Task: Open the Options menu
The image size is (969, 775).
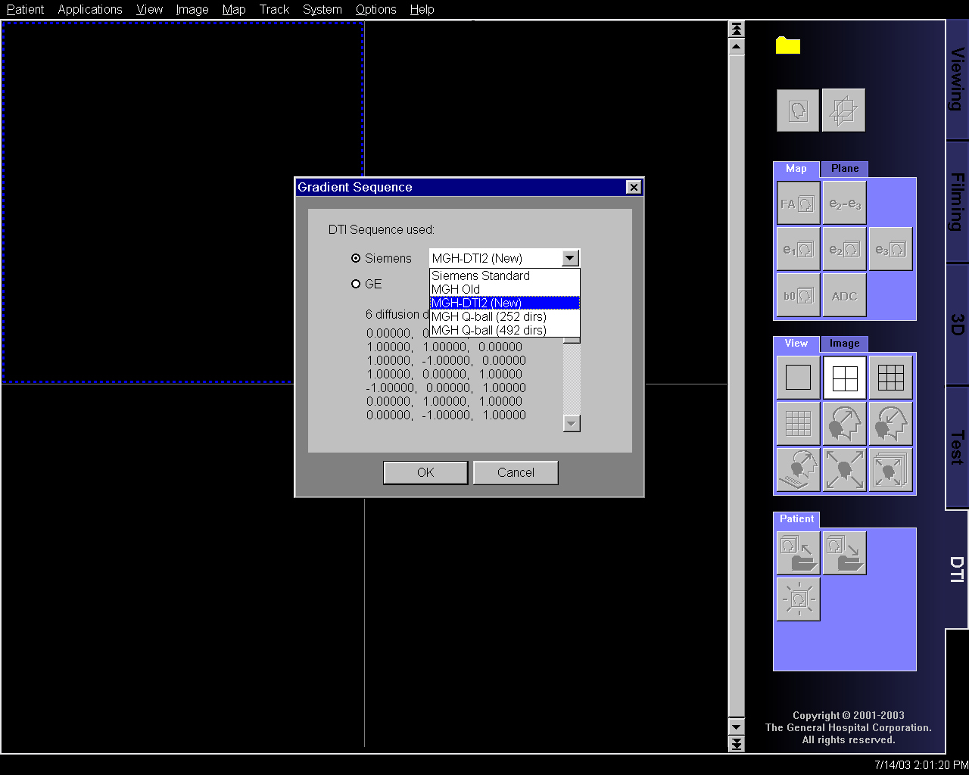Action: [376, 9]
